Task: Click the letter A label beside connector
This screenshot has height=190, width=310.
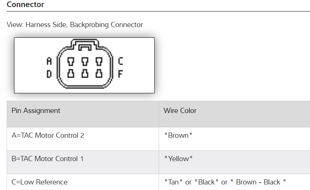Action: [49, 61]
